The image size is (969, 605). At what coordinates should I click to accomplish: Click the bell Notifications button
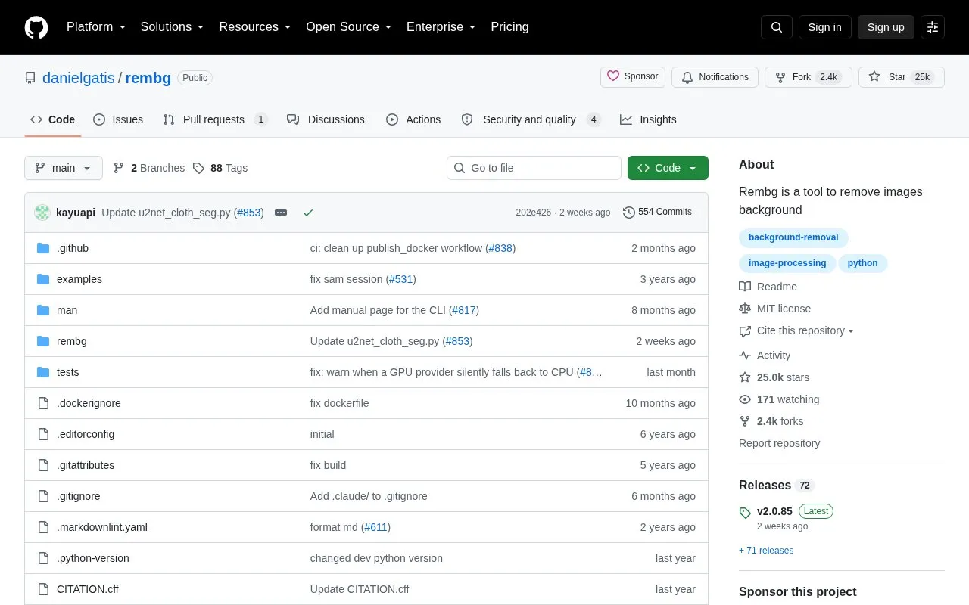tap(715, 77)
